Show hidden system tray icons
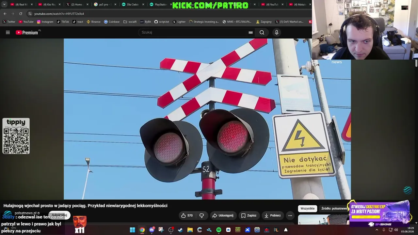 377,230
